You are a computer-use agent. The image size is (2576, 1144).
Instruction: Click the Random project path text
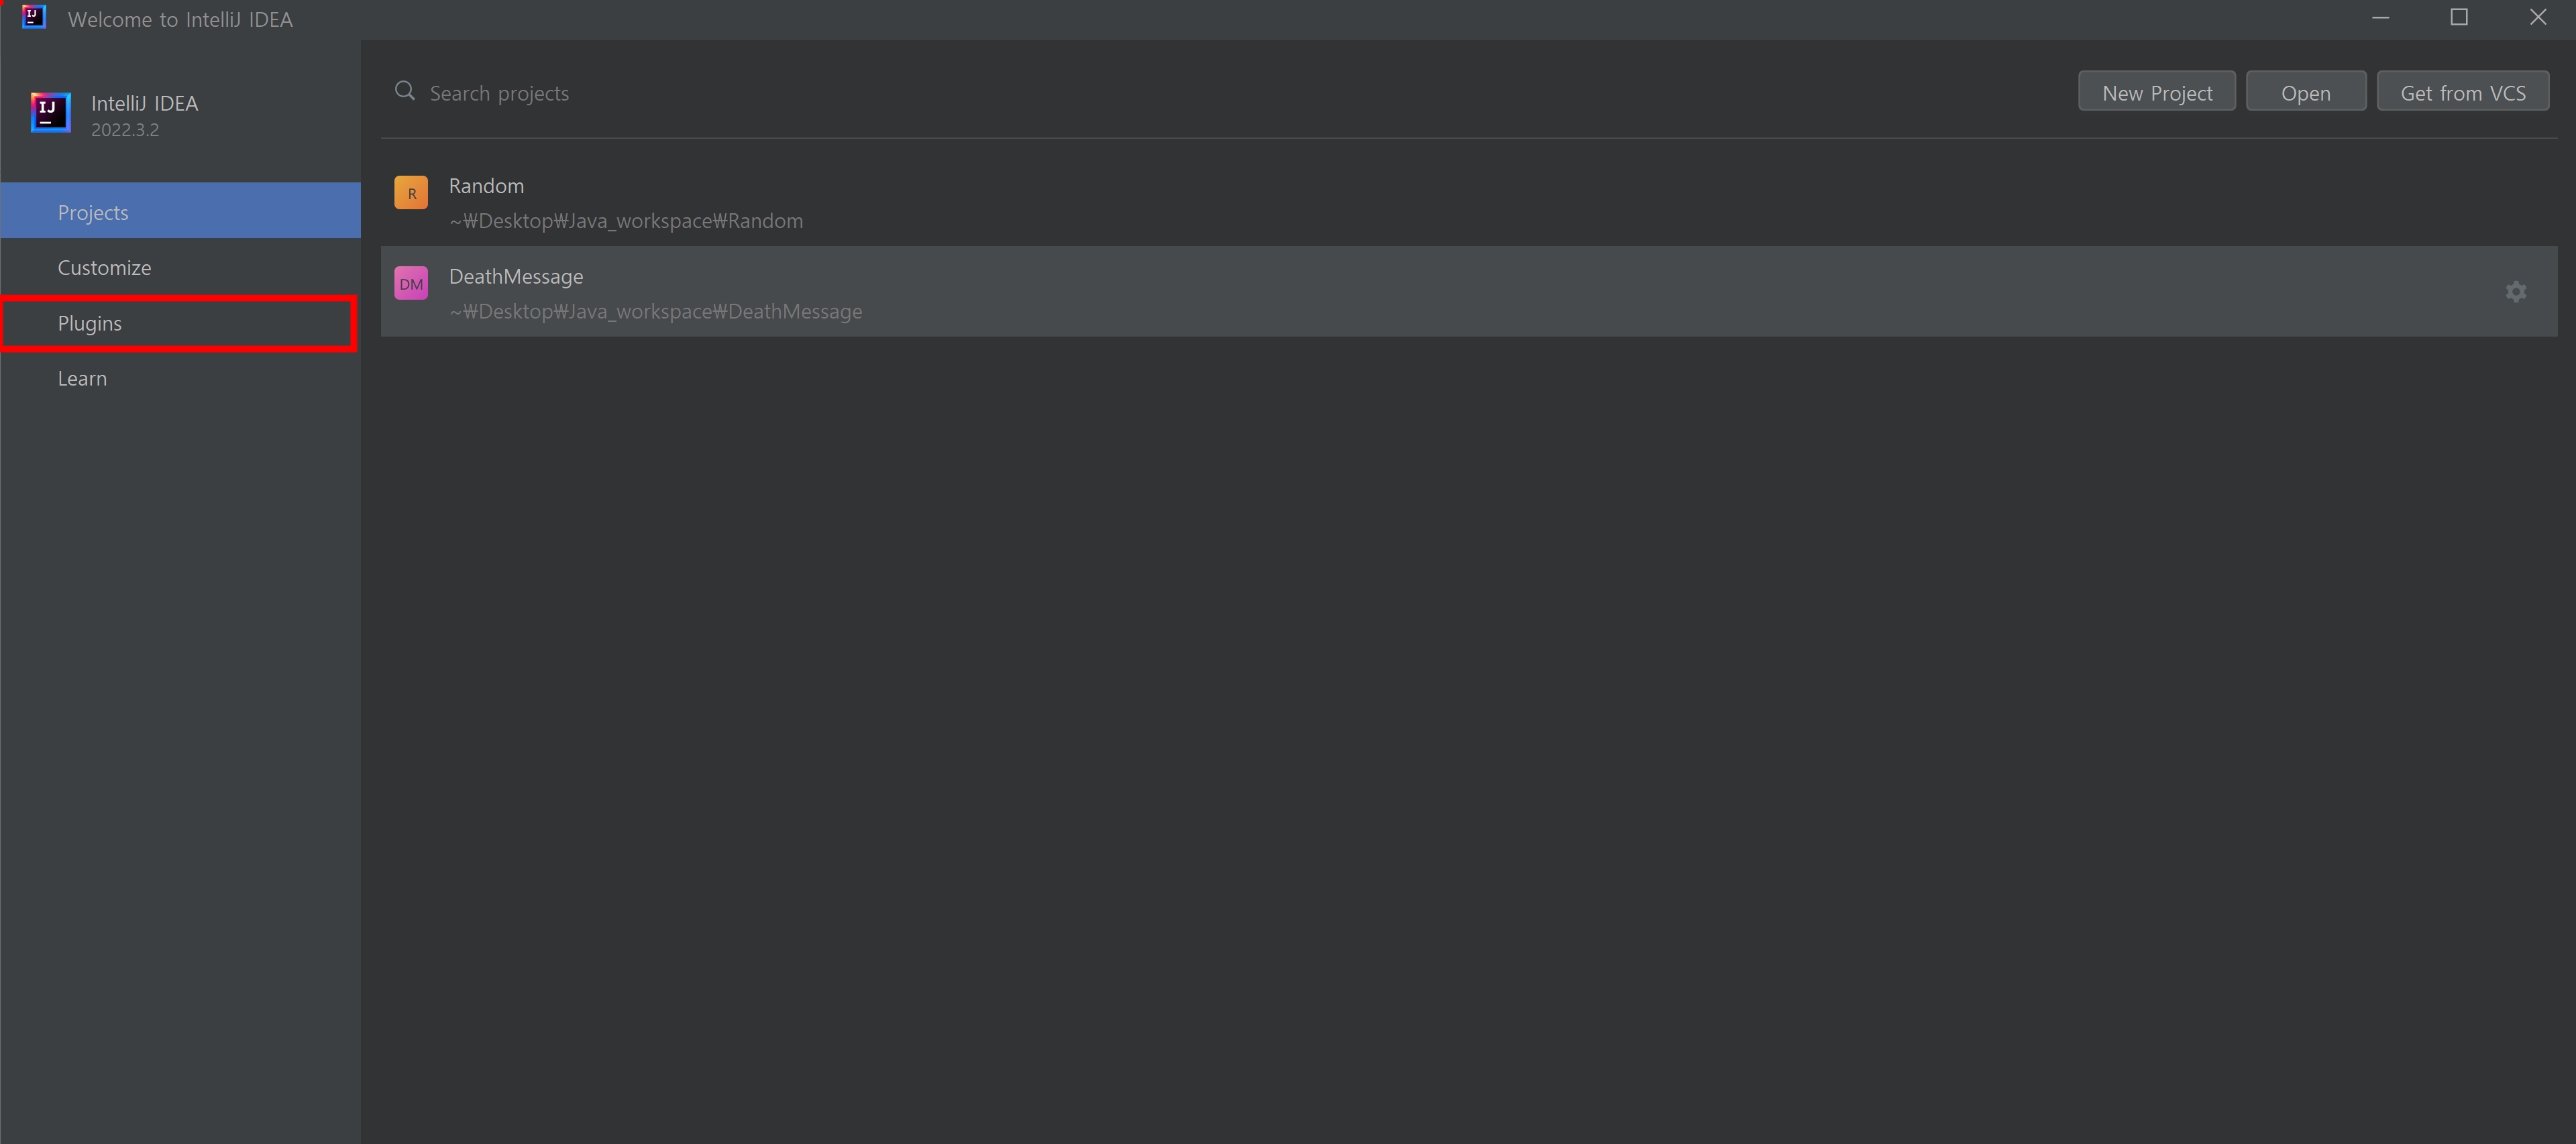[626, 221]
